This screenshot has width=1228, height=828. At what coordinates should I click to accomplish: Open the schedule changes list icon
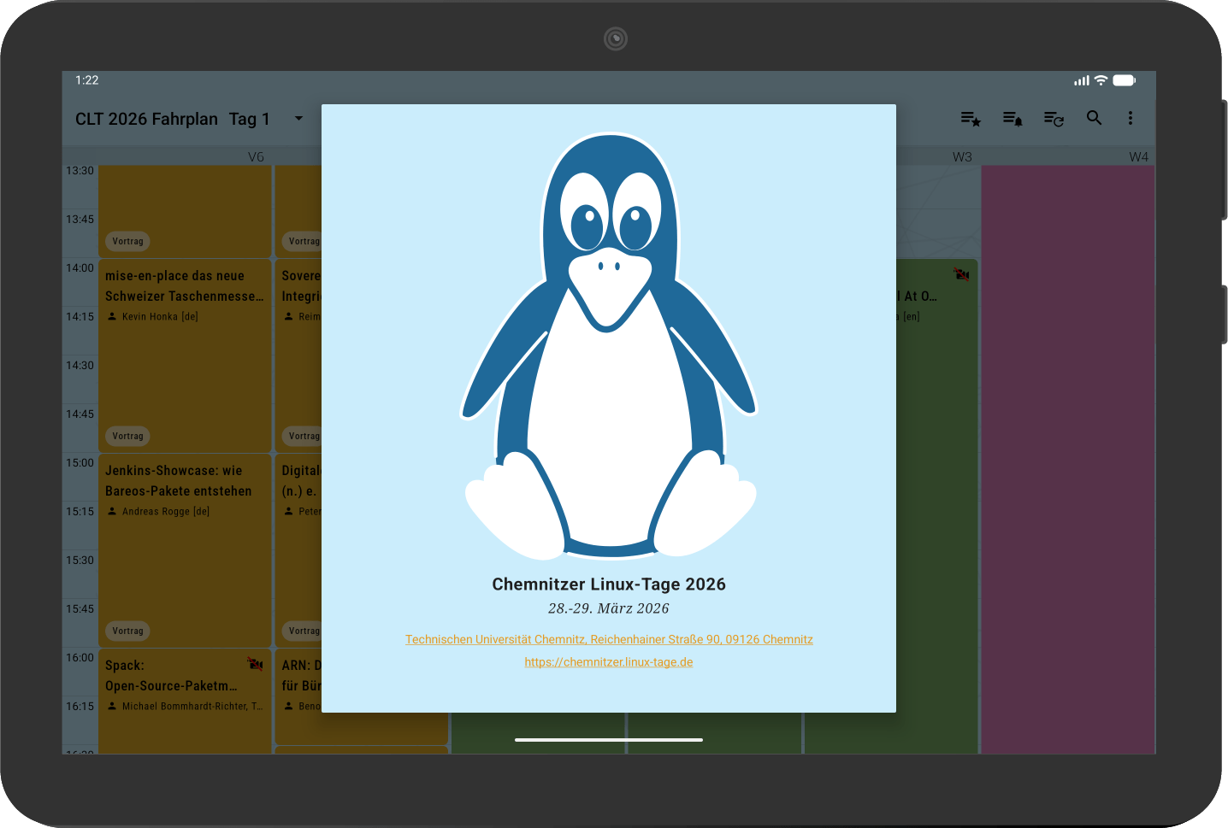pos(1054,119)
